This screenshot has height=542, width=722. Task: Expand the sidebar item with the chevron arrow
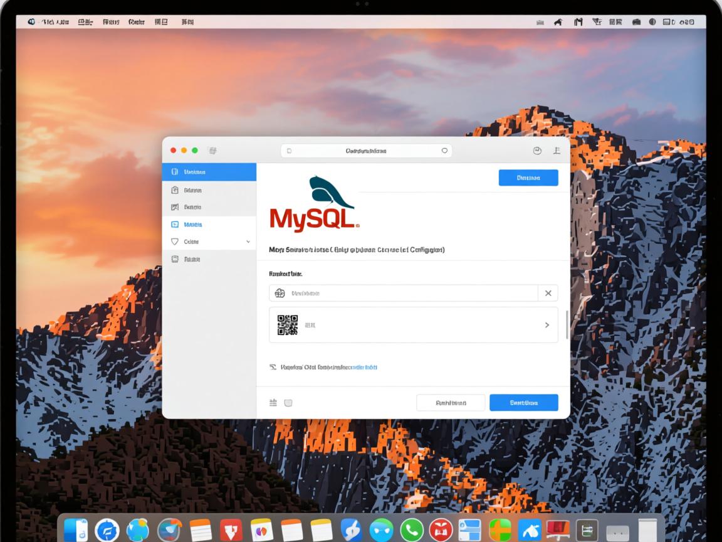coord(247,241)
